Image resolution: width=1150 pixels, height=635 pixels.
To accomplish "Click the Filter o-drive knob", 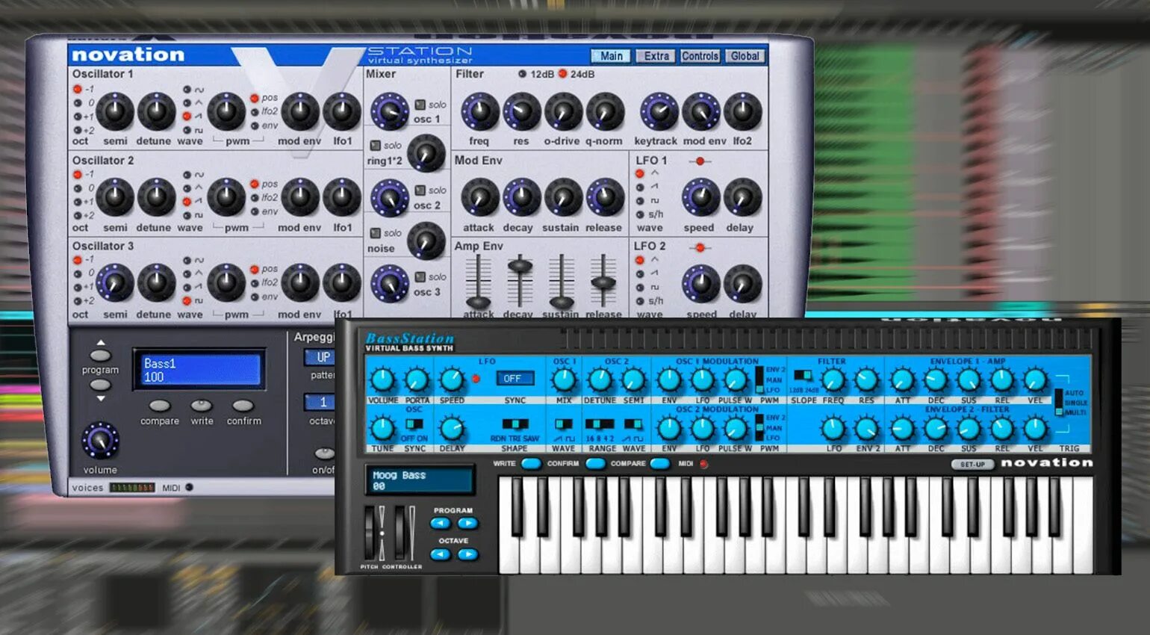I will point(563,112).
